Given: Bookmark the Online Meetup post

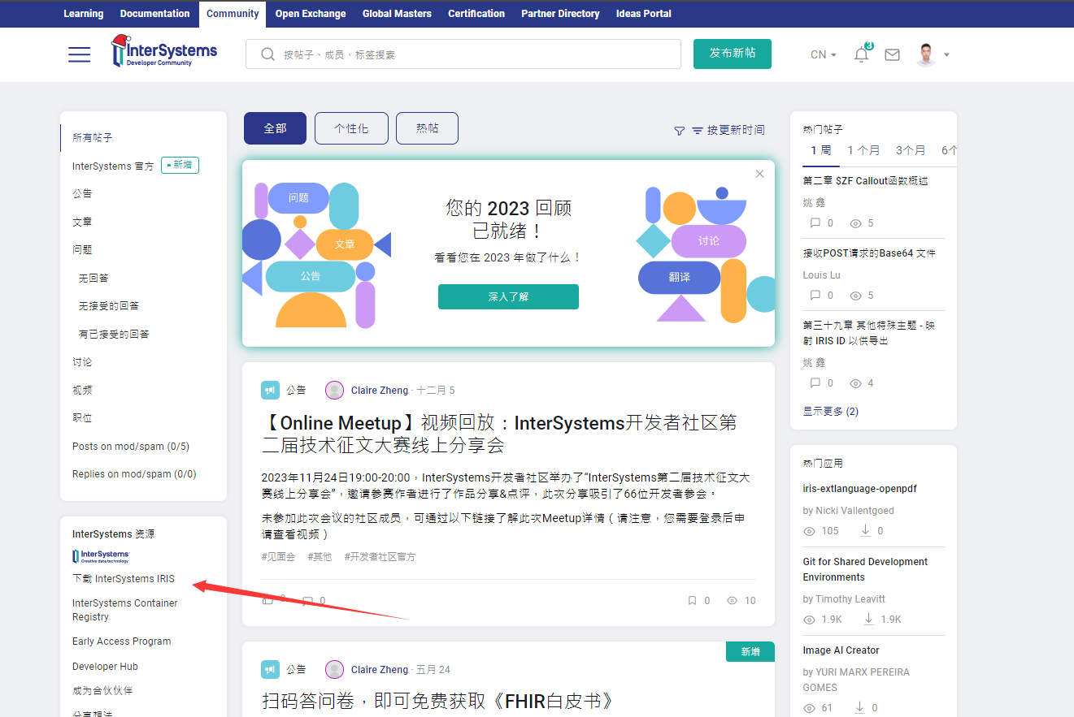Looking at the screenshot, I should (692, 601).
